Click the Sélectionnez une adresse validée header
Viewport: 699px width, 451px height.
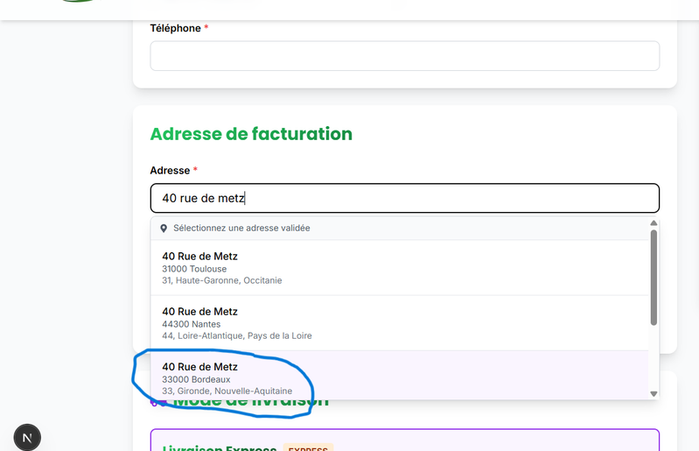pyautogui.click(x=241, y=229)
